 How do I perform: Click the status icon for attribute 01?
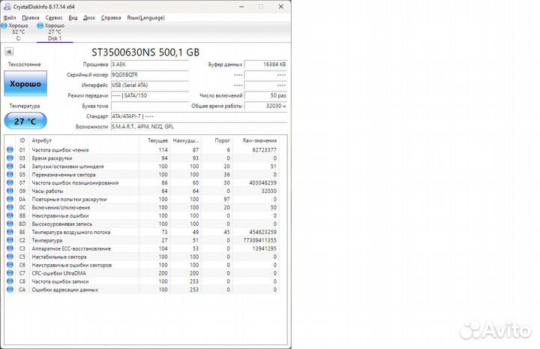point(10,149)
